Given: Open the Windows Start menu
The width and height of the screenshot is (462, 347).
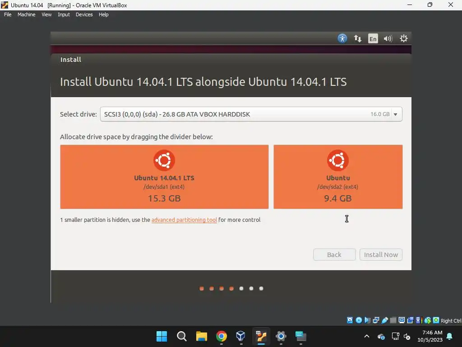Looking at the screenshot, I should 162,336.
